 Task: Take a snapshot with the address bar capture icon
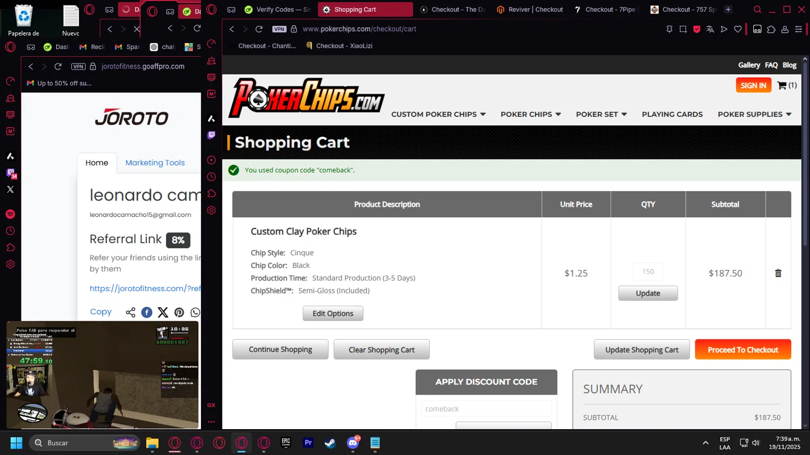click(x=683, y=29)
